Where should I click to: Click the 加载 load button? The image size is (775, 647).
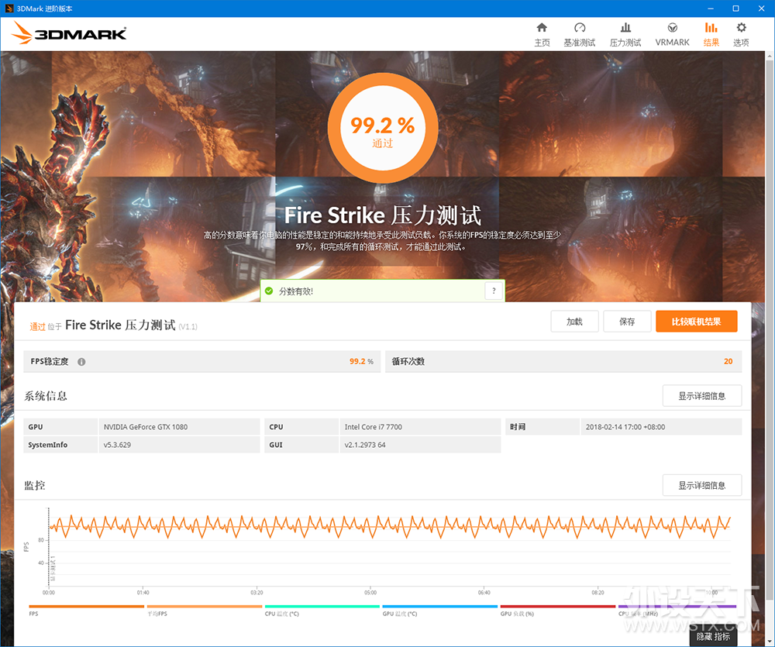[x=574, y=322]
